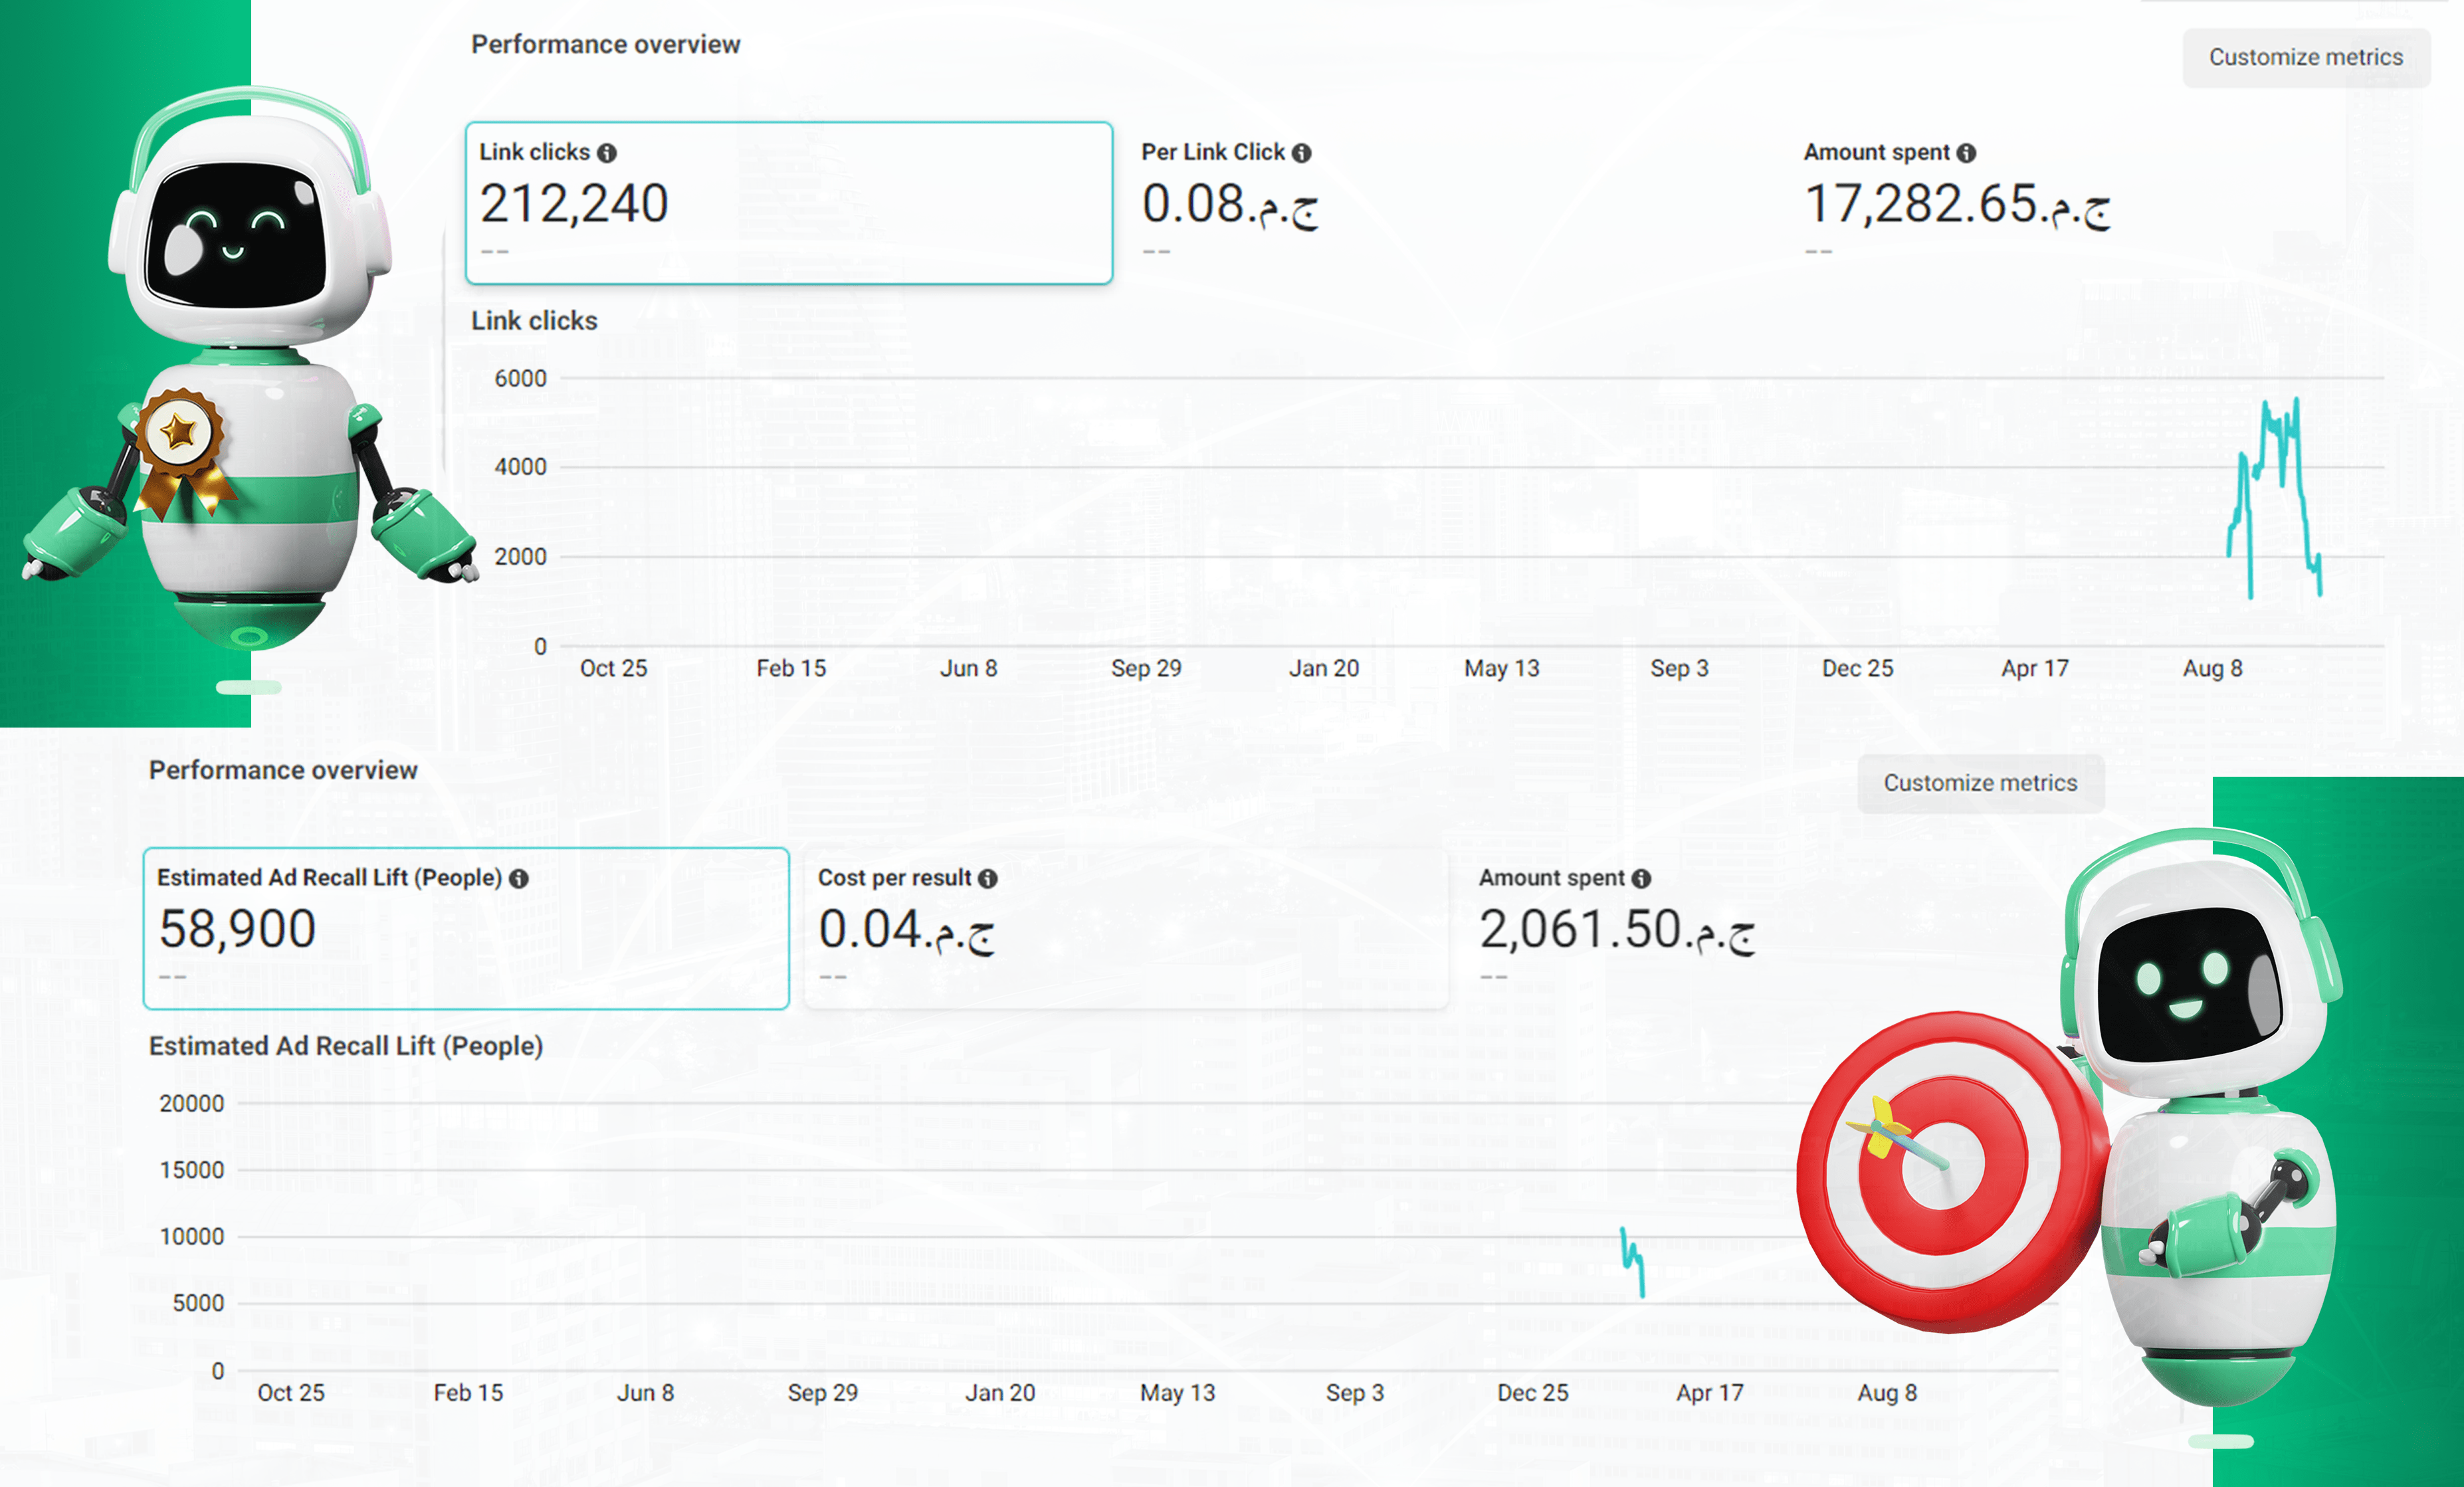Select the Link clicks metric card
Screen dimensions: 2464x1487
pyautogui.click(x=788, y=203)
